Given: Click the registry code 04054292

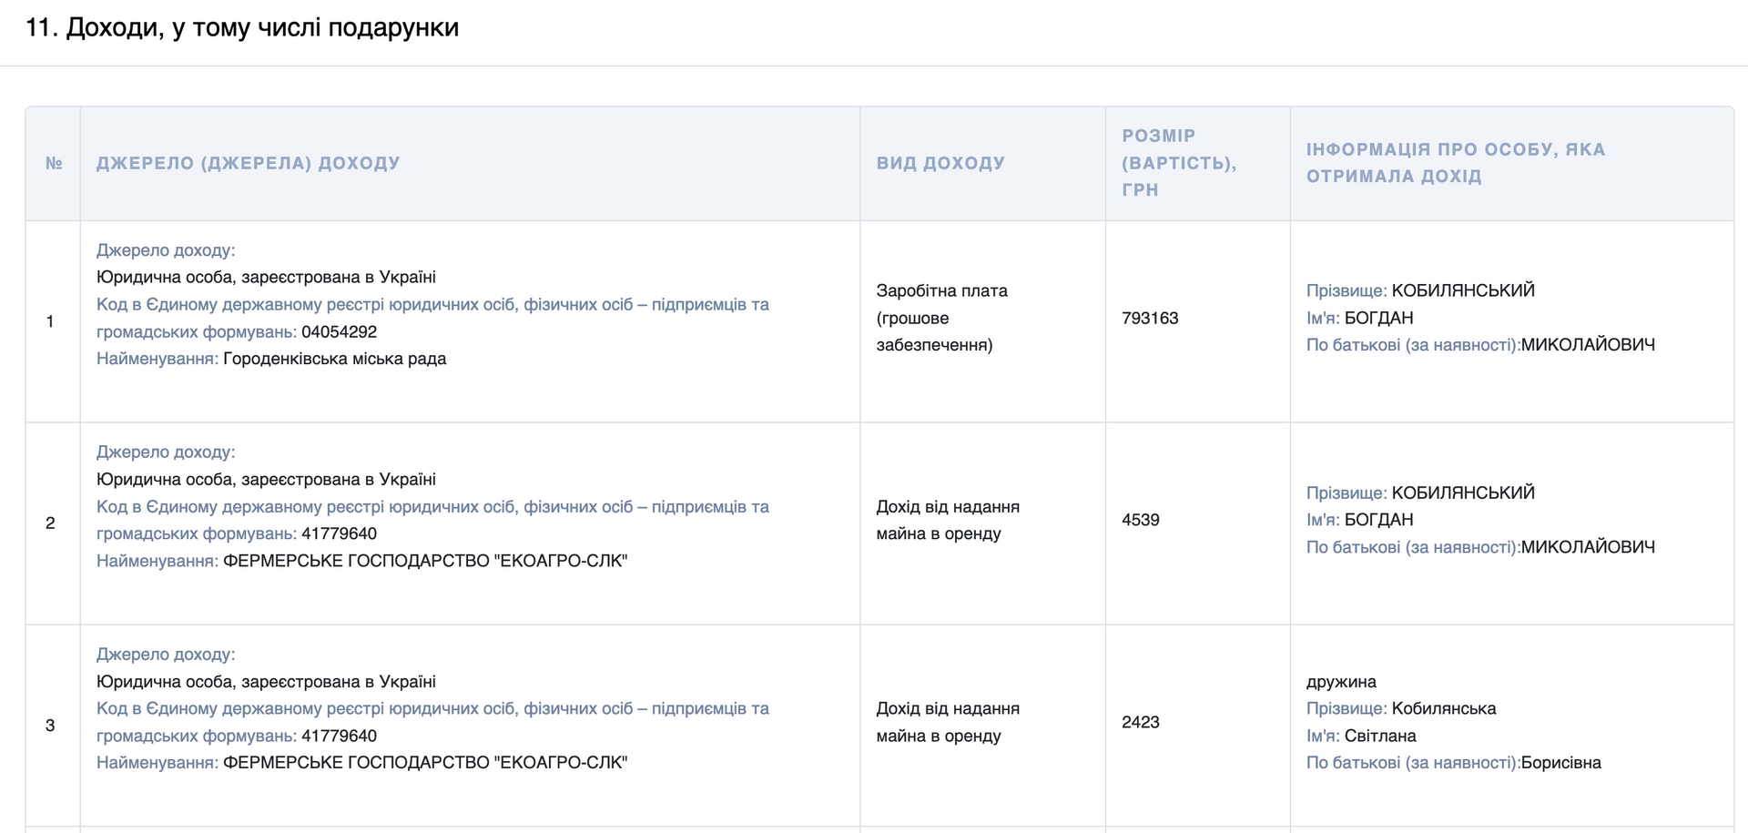Looking at the screenshot, I should tap(339, 332).
